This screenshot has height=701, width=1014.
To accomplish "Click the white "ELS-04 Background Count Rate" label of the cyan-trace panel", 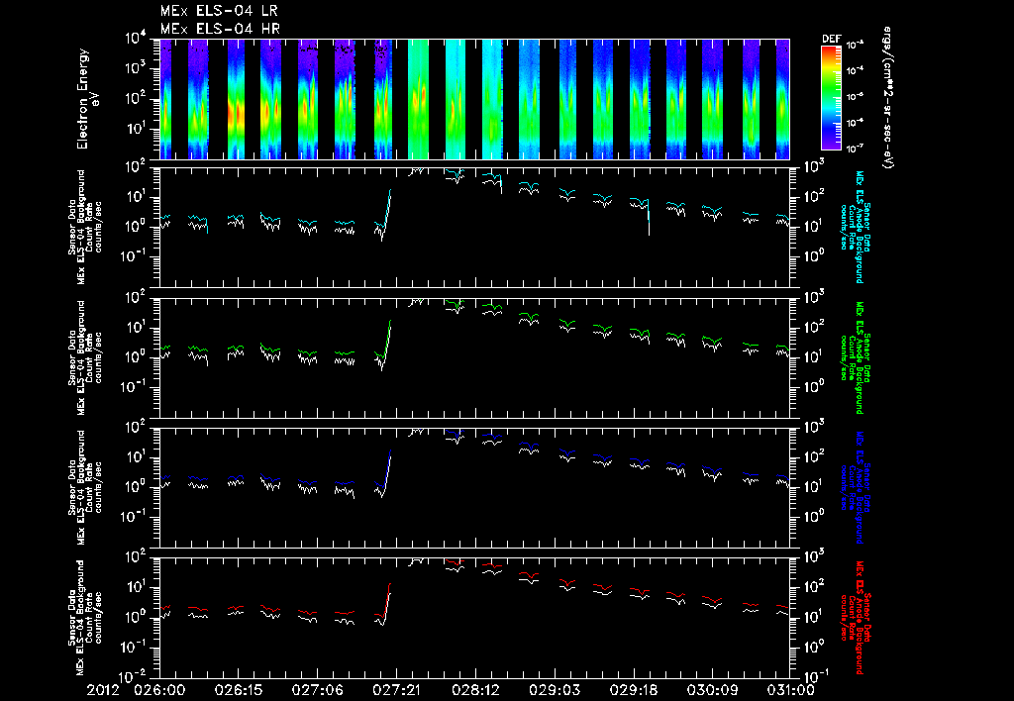I will pyautogui.click(x=85, y=227).
